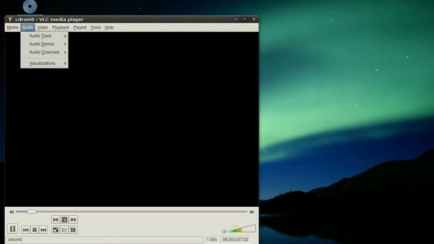Screen dimensions: 434x244
Task: Click the seek bar position handle
Action: point(32,211)
